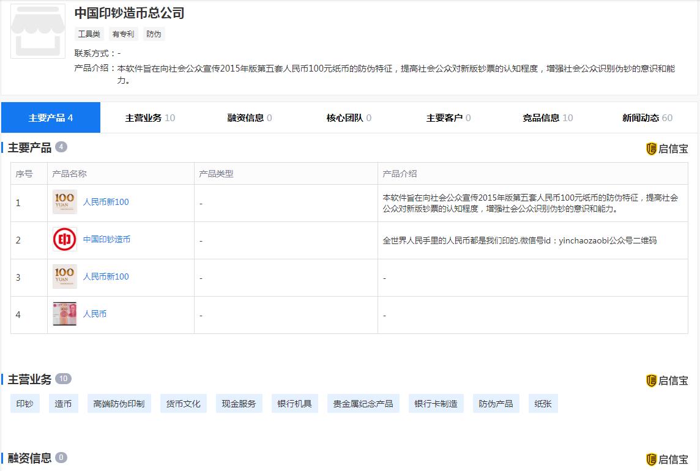The height and width of the screenshot is (471, 700).
Task: Click the 启信宝 logo beside 融资信息 heading
Action: (x=667, y=459)
